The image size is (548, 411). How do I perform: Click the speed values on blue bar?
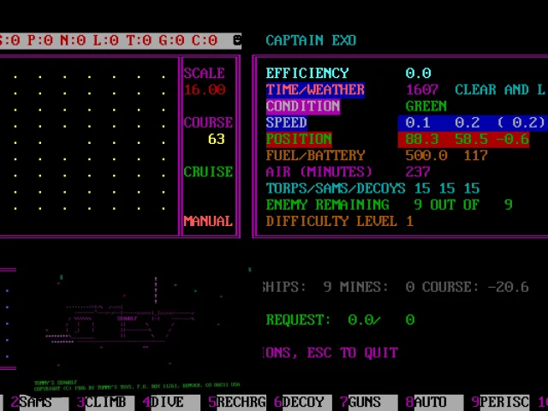tap(473, 122)
